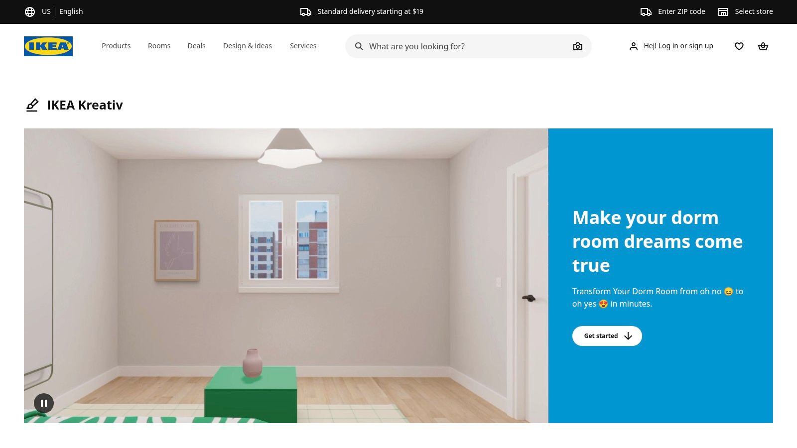Open the globe language selector icon
Viewport: 797px width, 448px height.
click(x=30, y=11)
